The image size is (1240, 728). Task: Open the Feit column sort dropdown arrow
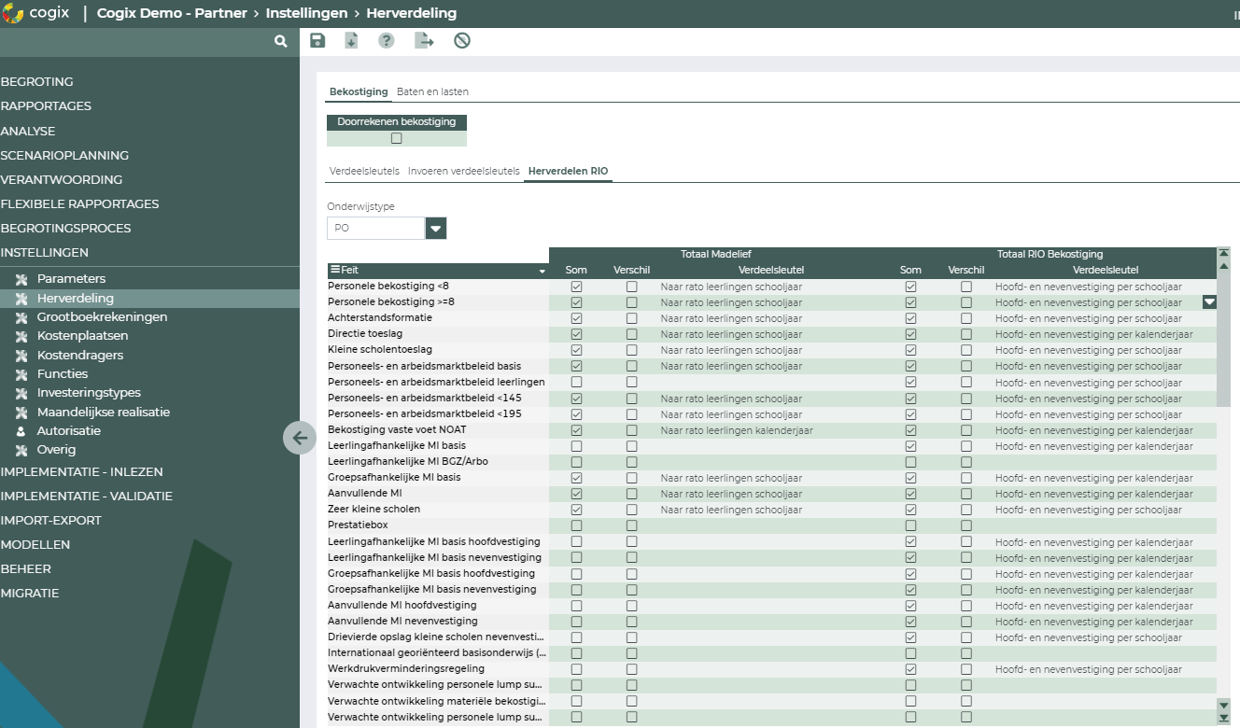click(x=542, y=271)
